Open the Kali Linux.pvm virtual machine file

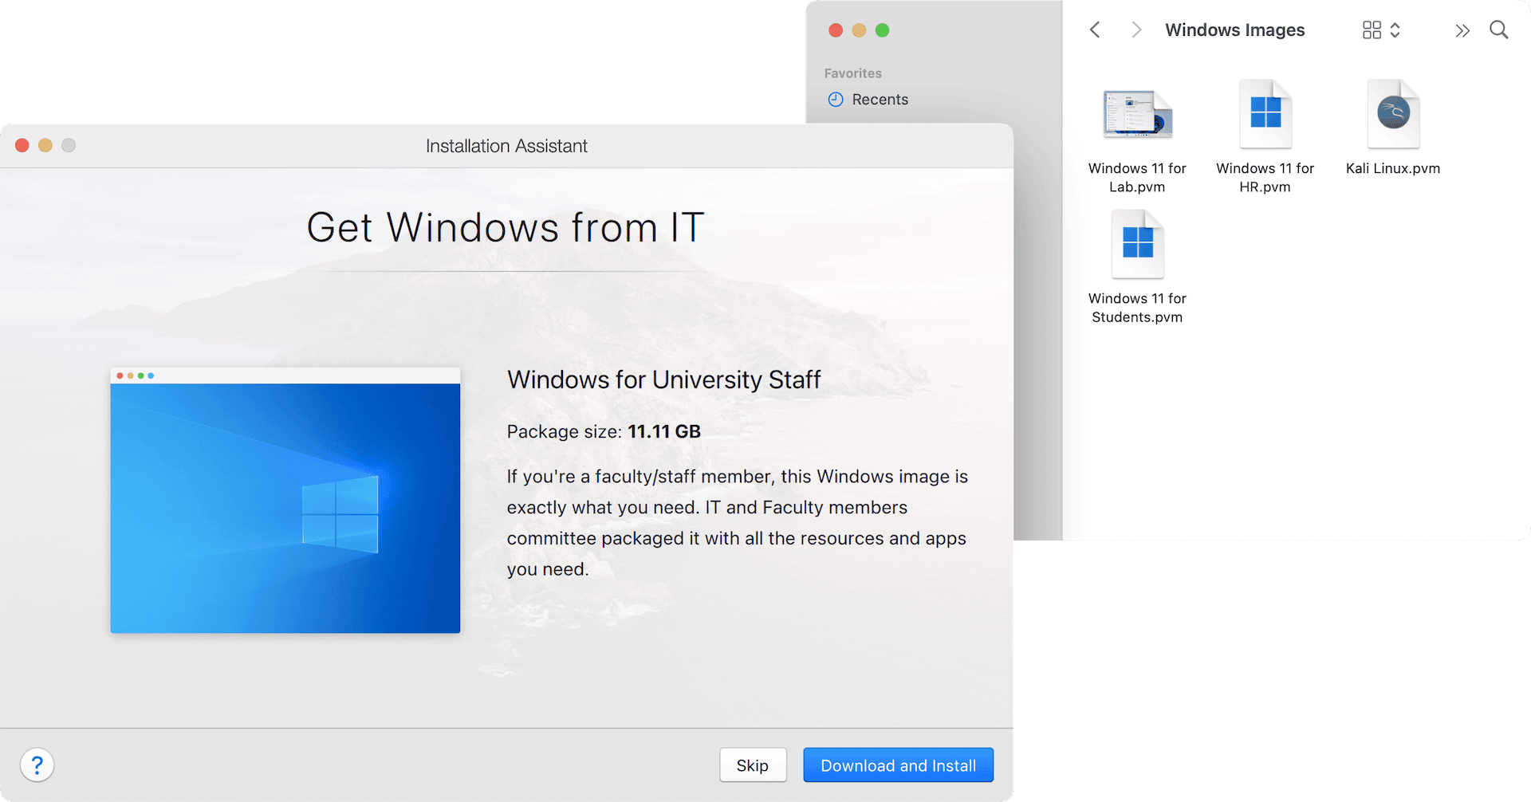pos(1392,112)
